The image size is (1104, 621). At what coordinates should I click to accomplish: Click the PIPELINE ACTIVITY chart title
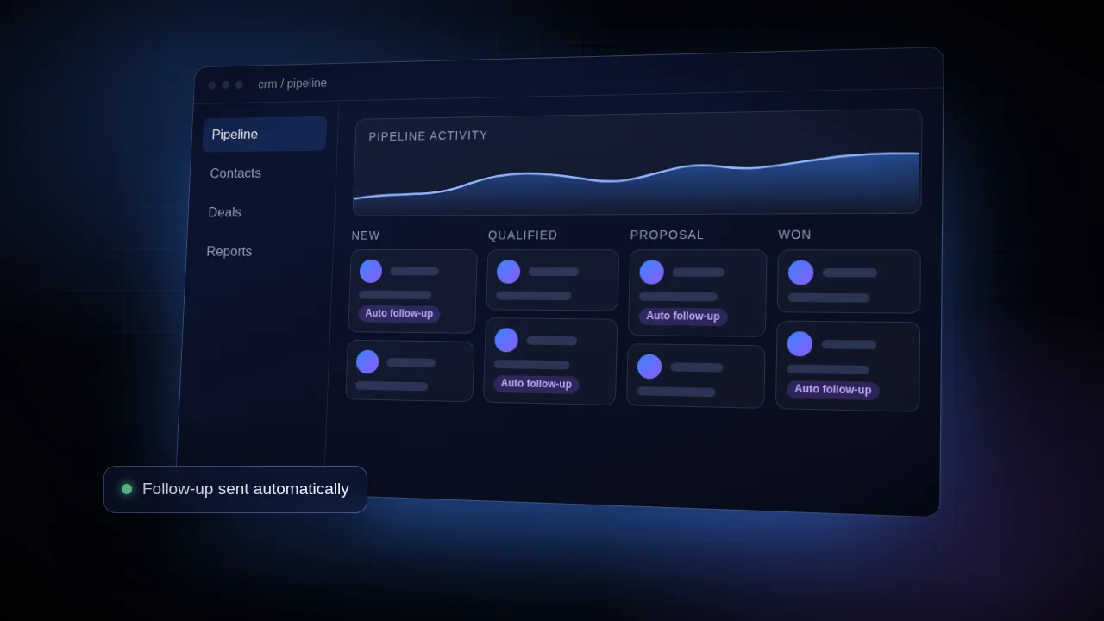429,135
